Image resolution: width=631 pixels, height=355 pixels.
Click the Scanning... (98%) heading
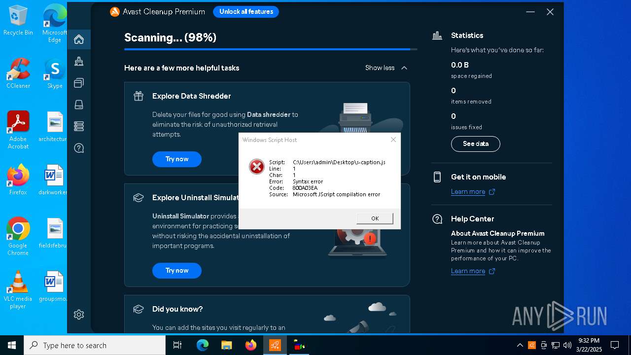click(x=170, y=37)
